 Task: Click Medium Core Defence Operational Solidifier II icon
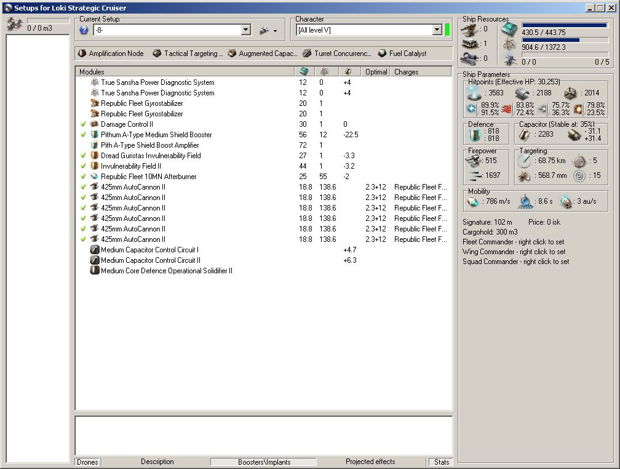click(x=95, y=270)
